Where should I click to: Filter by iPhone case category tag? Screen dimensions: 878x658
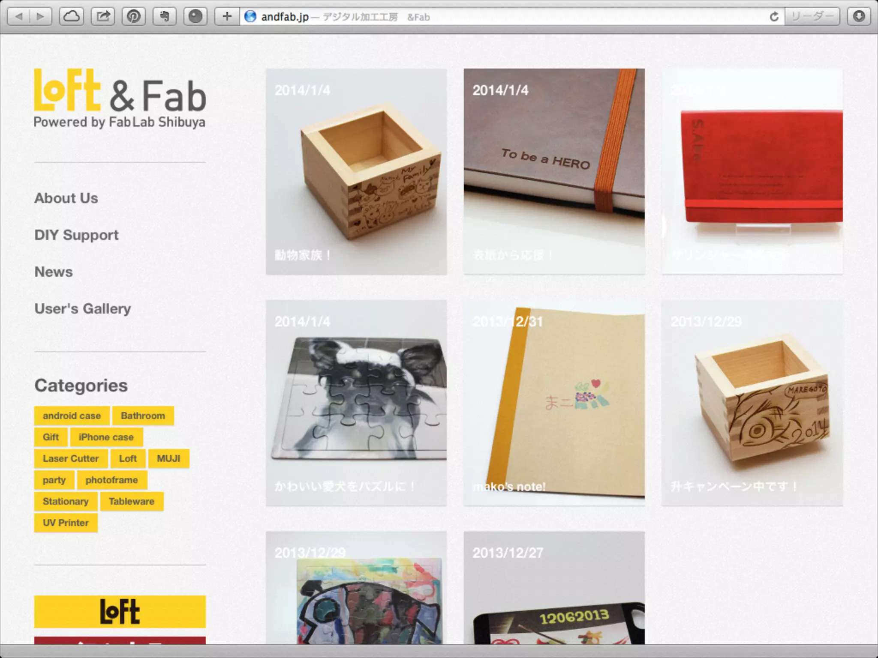point(106,437)
